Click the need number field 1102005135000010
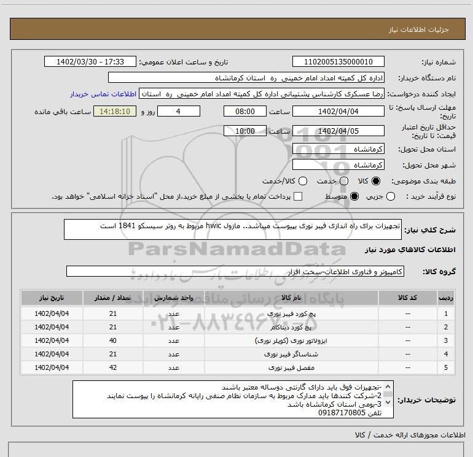 pyautogui.click(x=338, y=62)
